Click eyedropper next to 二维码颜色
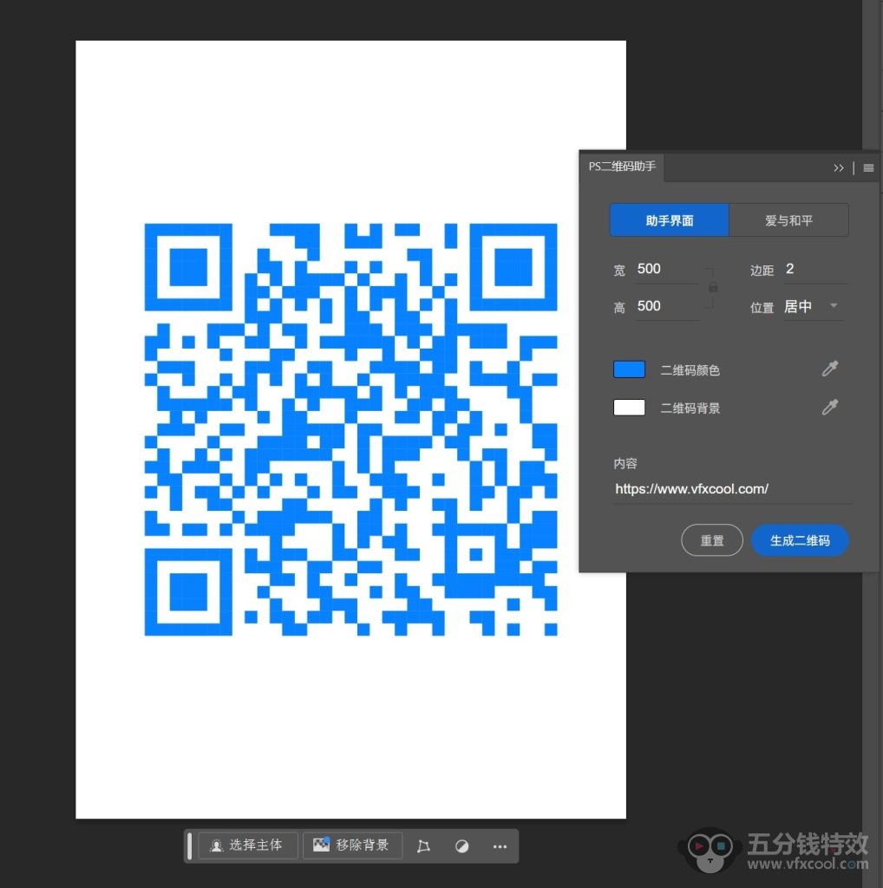 [x=830, y=369]
